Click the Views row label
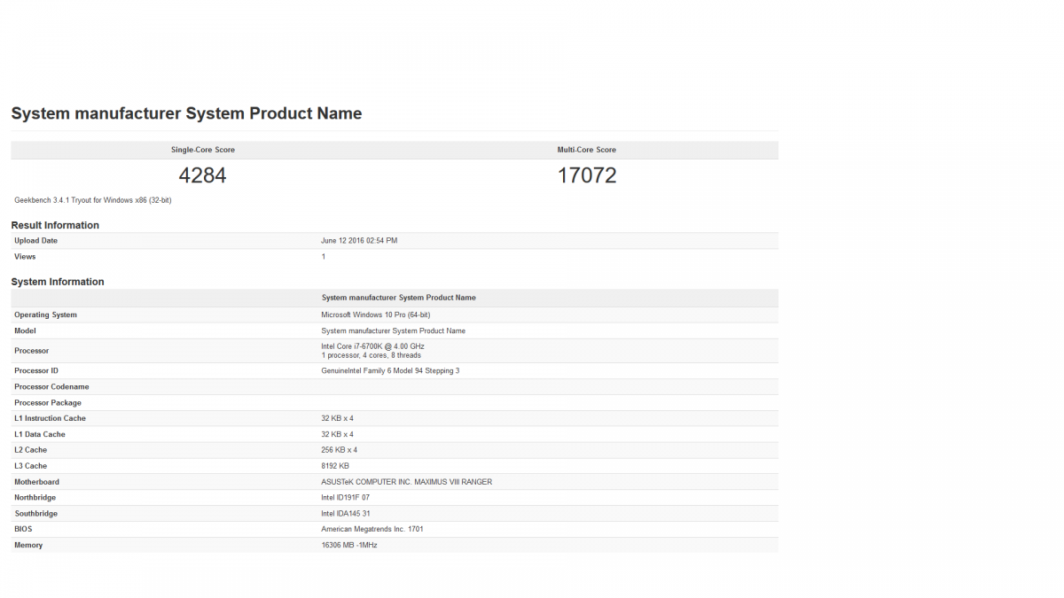 tap(25, 257)
